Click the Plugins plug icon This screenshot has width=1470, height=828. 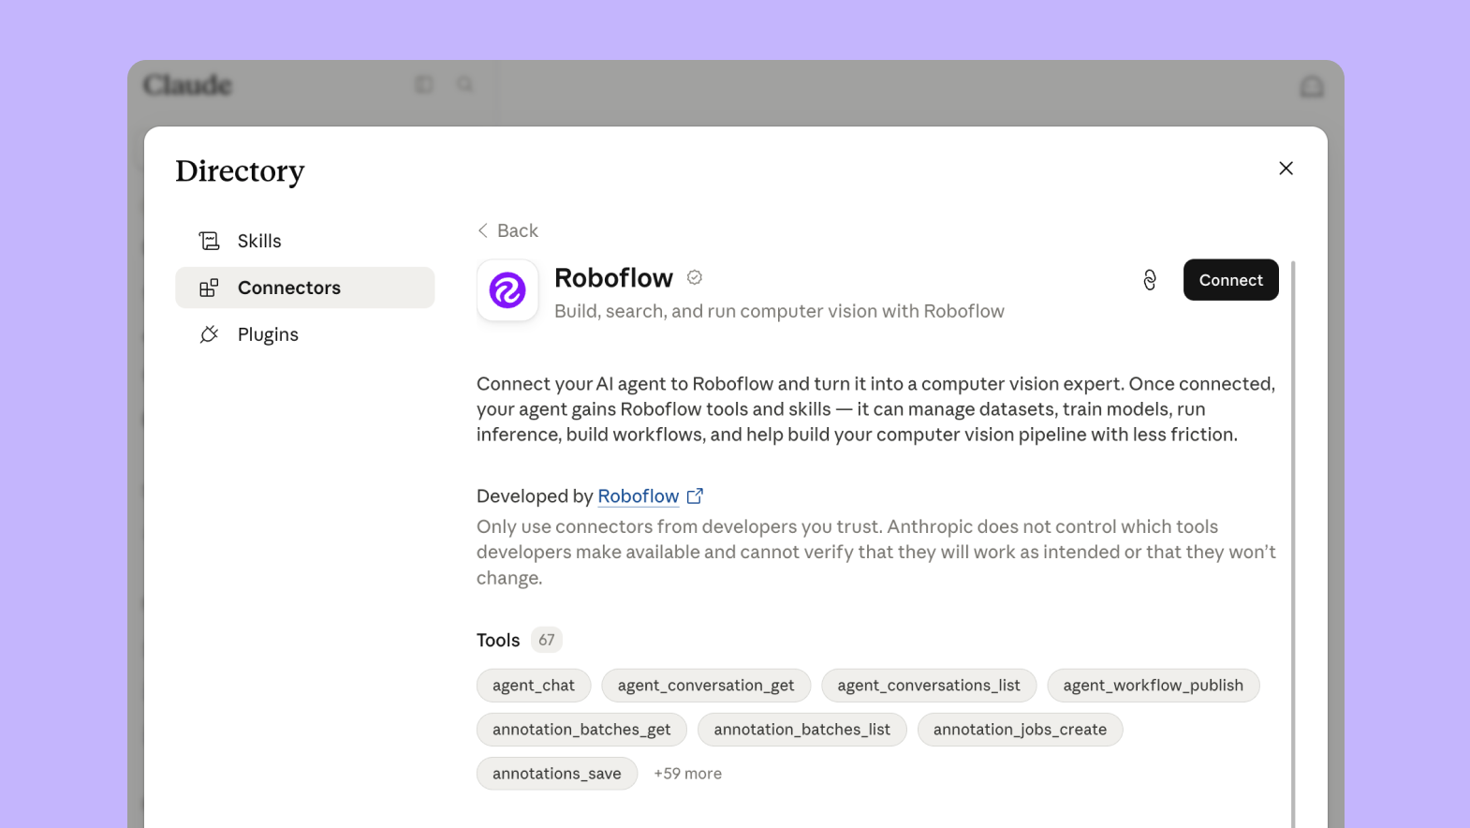tap(209, 334)
